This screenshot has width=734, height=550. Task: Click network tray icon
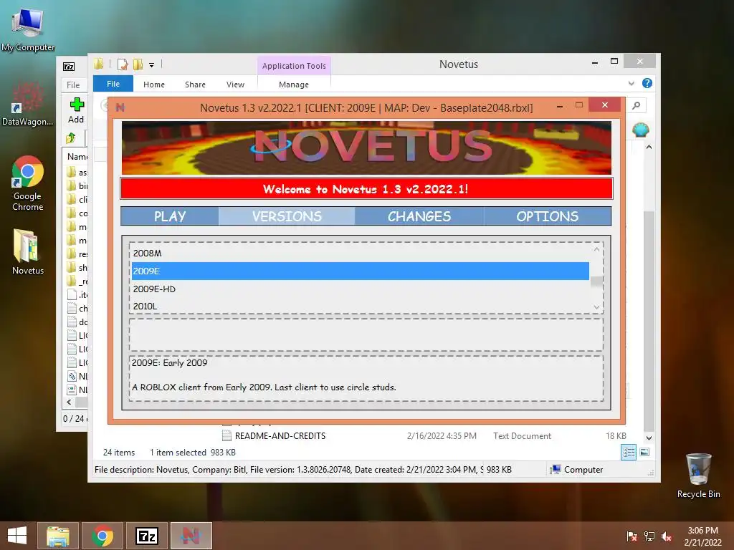coord(649,536)
